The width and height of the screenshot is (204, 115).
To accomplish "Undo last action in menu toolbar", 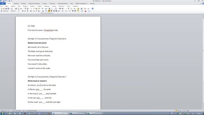I will coord(42,9).
